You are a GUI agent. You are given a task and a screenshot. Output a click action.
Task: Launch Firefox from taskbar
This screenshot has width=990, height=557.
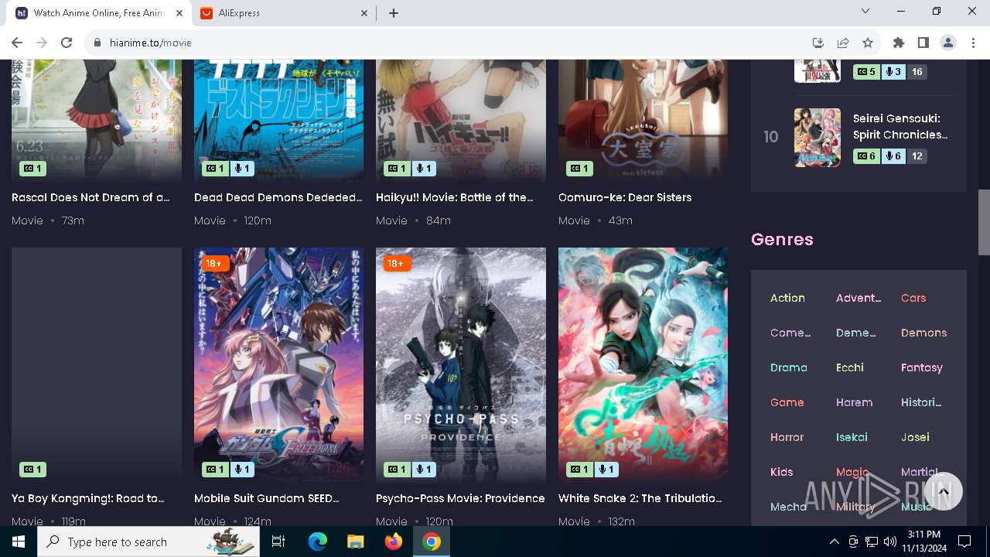click(x=393, y=542)
